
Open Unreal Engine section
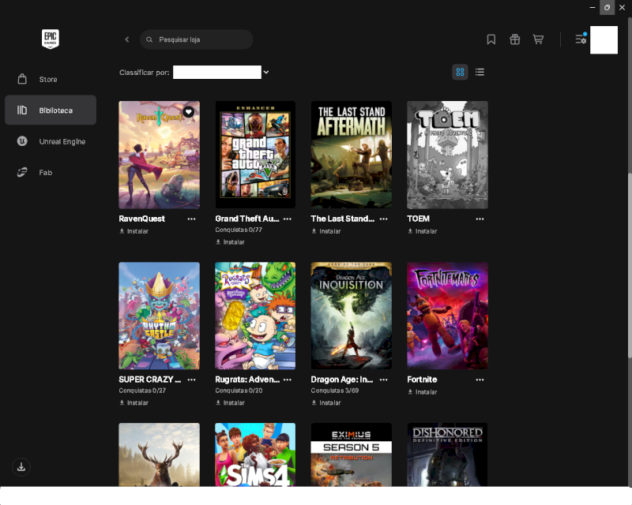[51, 141]
